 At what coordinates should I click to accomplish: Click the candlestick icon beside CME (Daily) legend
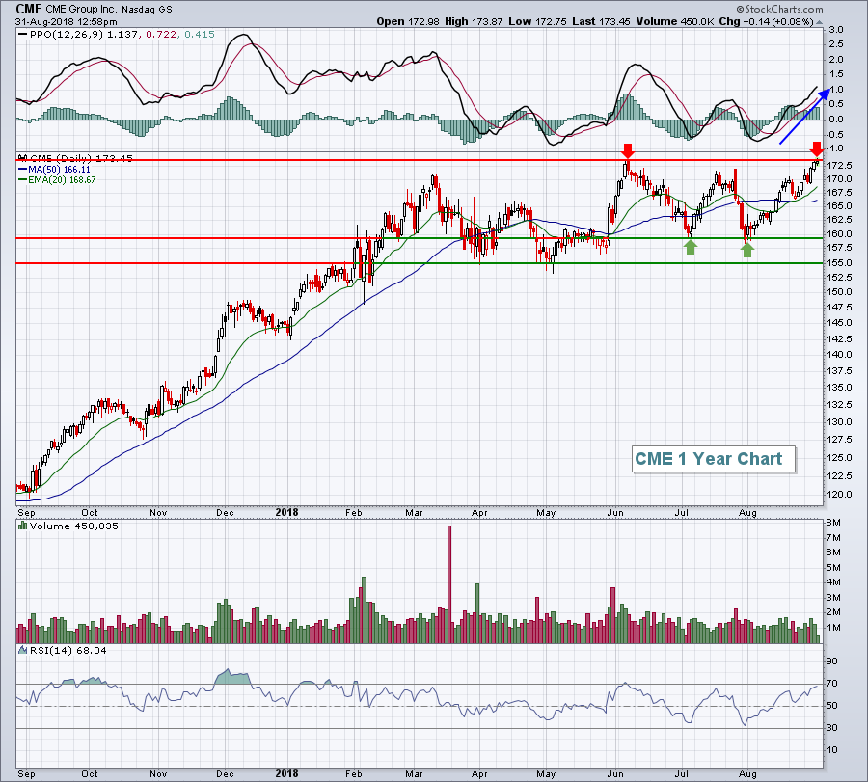point(23,158)
